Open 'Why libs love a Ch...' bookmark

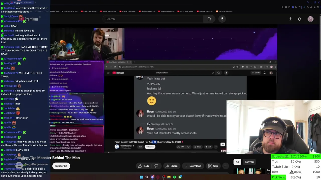pyautogui.click(x=147, y=11)
